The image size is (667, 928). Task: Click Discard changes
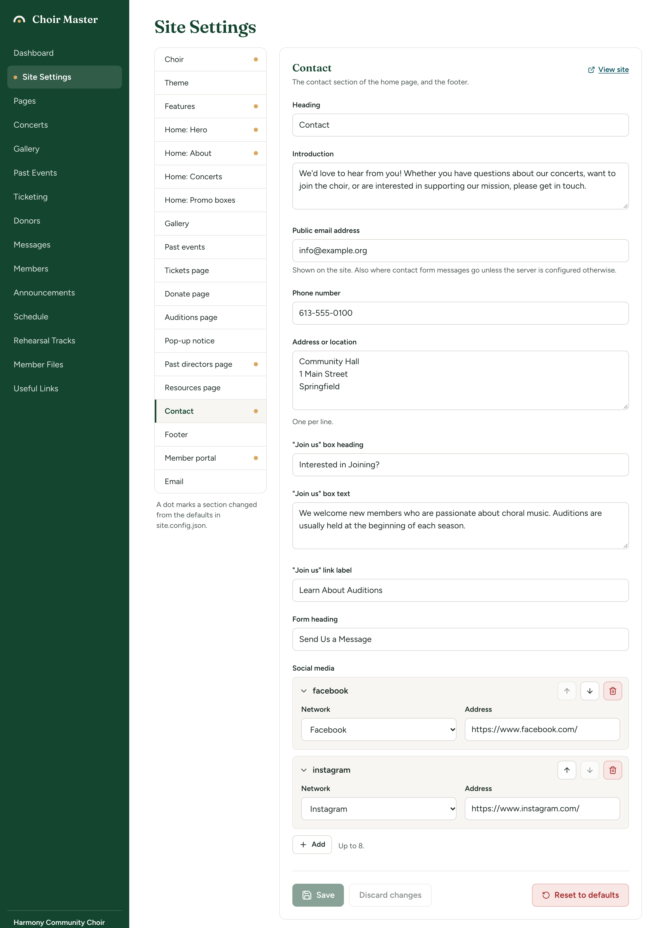click(390, 895)
